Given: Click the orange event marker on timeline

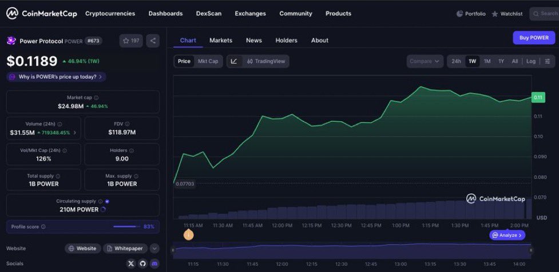Looking at the screenshot, I should [x=188, y=235].
